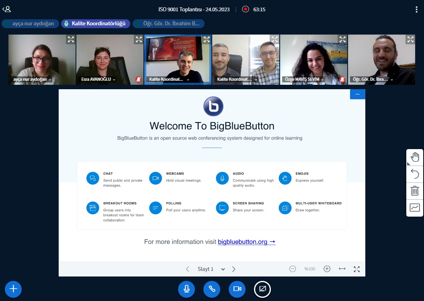This screenshot has height=301, width=424.
Task: Click the Breakout Rooms icon on slide
Action: pyautogui.click(x=92, y=208)
